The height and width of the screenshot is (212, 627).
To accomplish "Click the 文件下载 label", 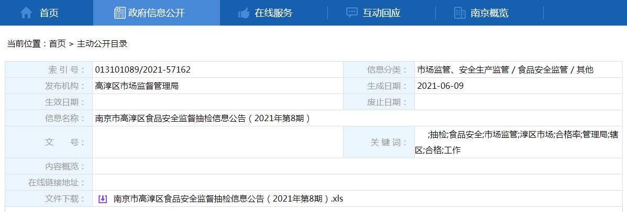I will point(65,199).
